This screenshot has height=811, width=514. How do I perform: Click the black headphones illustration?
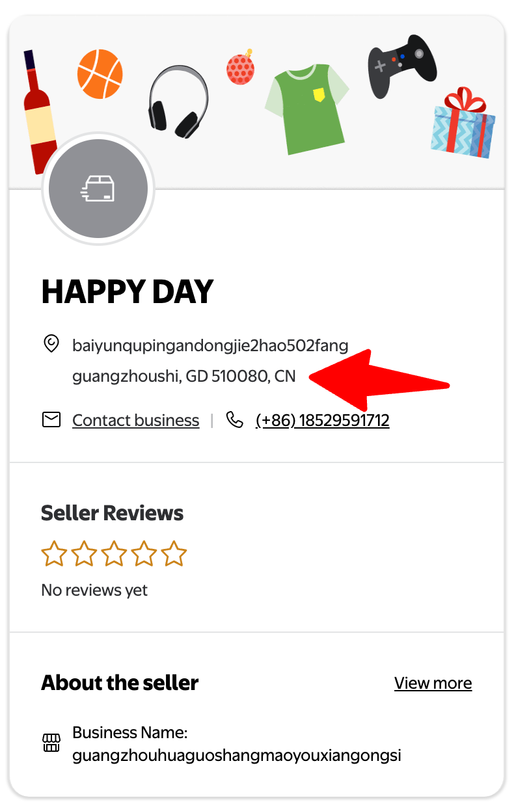[x=178, y=101]
